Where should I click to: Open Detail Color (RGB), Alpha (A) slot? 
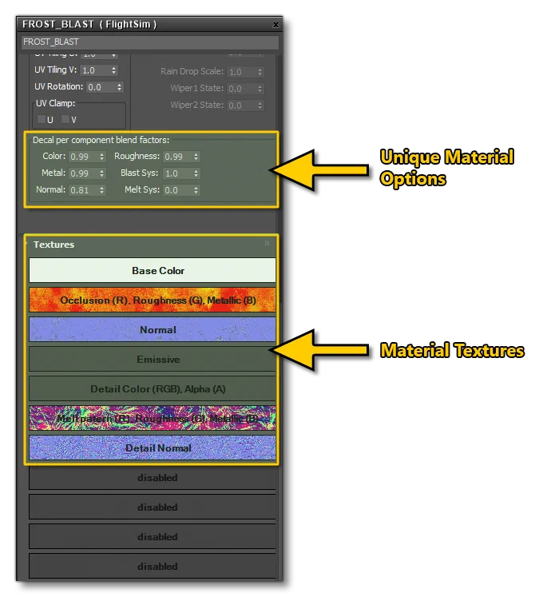[153, 388]
